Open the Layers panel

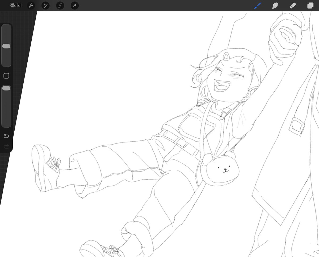[x=310, y=6]
